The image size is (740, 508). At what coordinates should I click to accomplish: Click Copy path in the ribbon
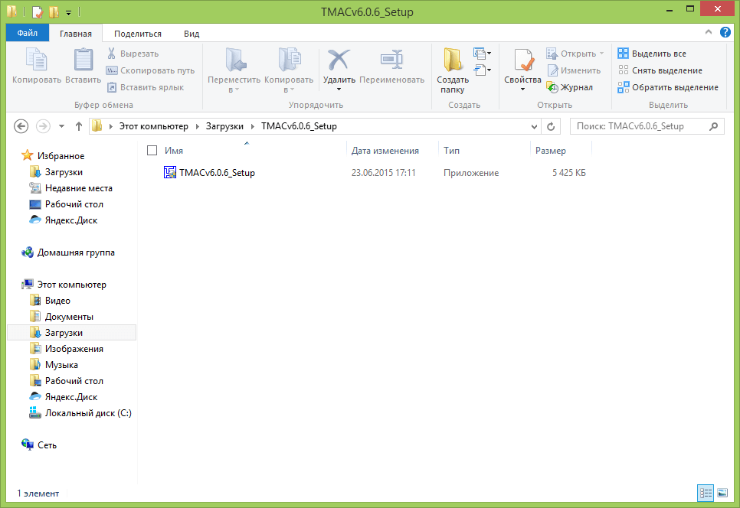[150, 70]
